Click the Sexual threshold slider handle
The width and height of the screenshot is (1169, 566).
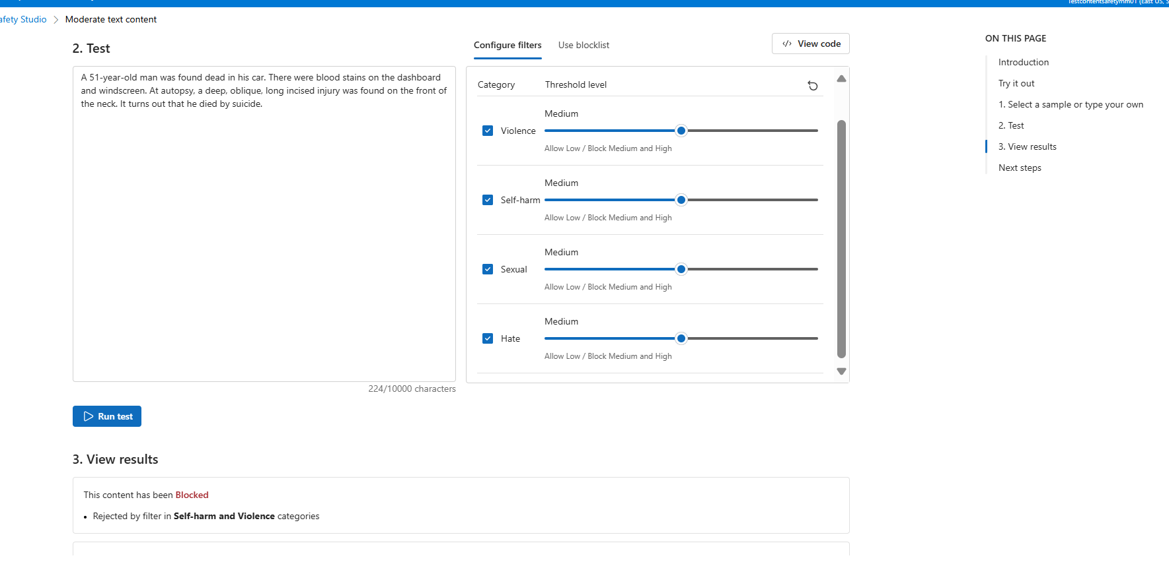(681, 269)
